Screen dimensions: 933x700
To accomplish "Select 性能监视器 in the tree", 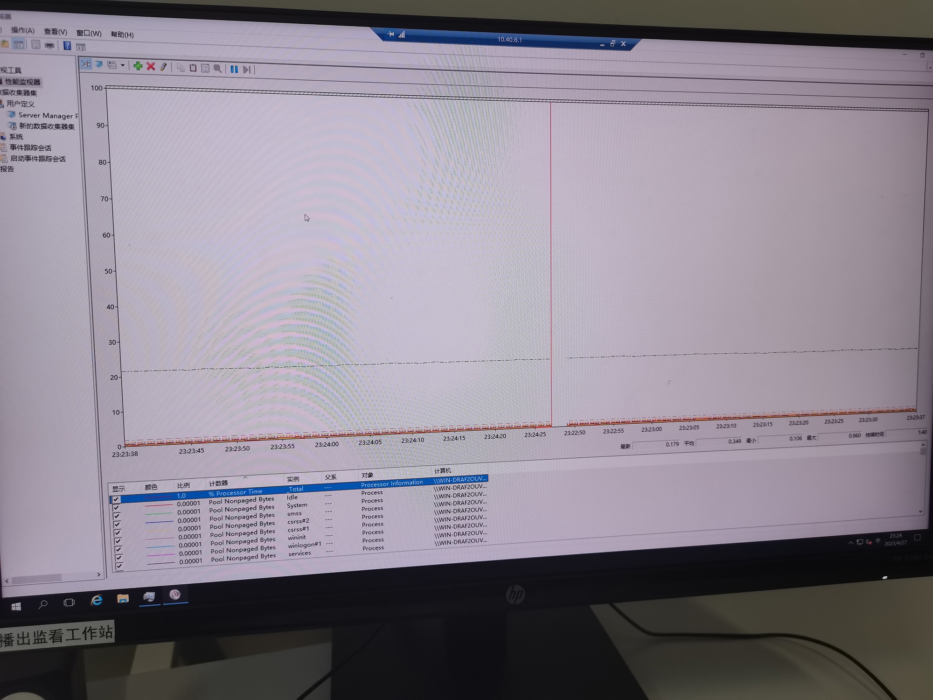I will point(22,82).
